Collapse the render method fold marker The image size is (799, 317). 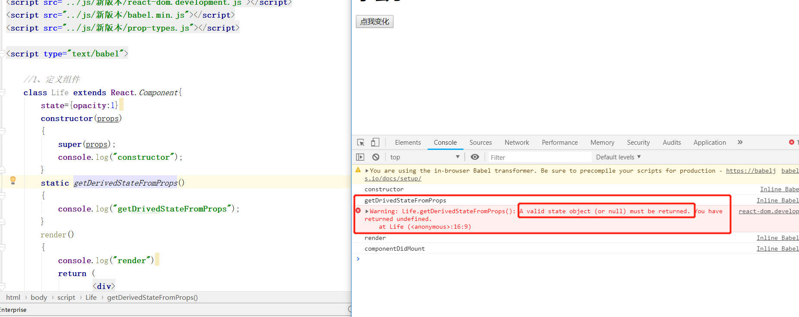(3, 247)
